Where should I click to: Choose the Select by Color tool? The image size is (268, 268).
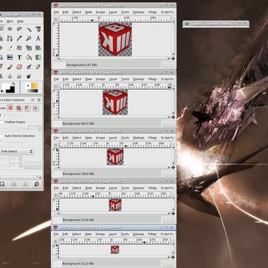(38, 29)
